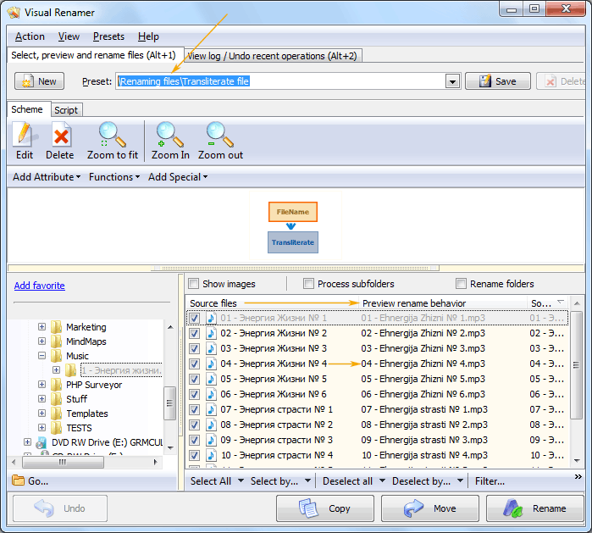Viewport: 592px width, 533px height.
Task: Click the Rename button
Action: [x=535, y=508]
